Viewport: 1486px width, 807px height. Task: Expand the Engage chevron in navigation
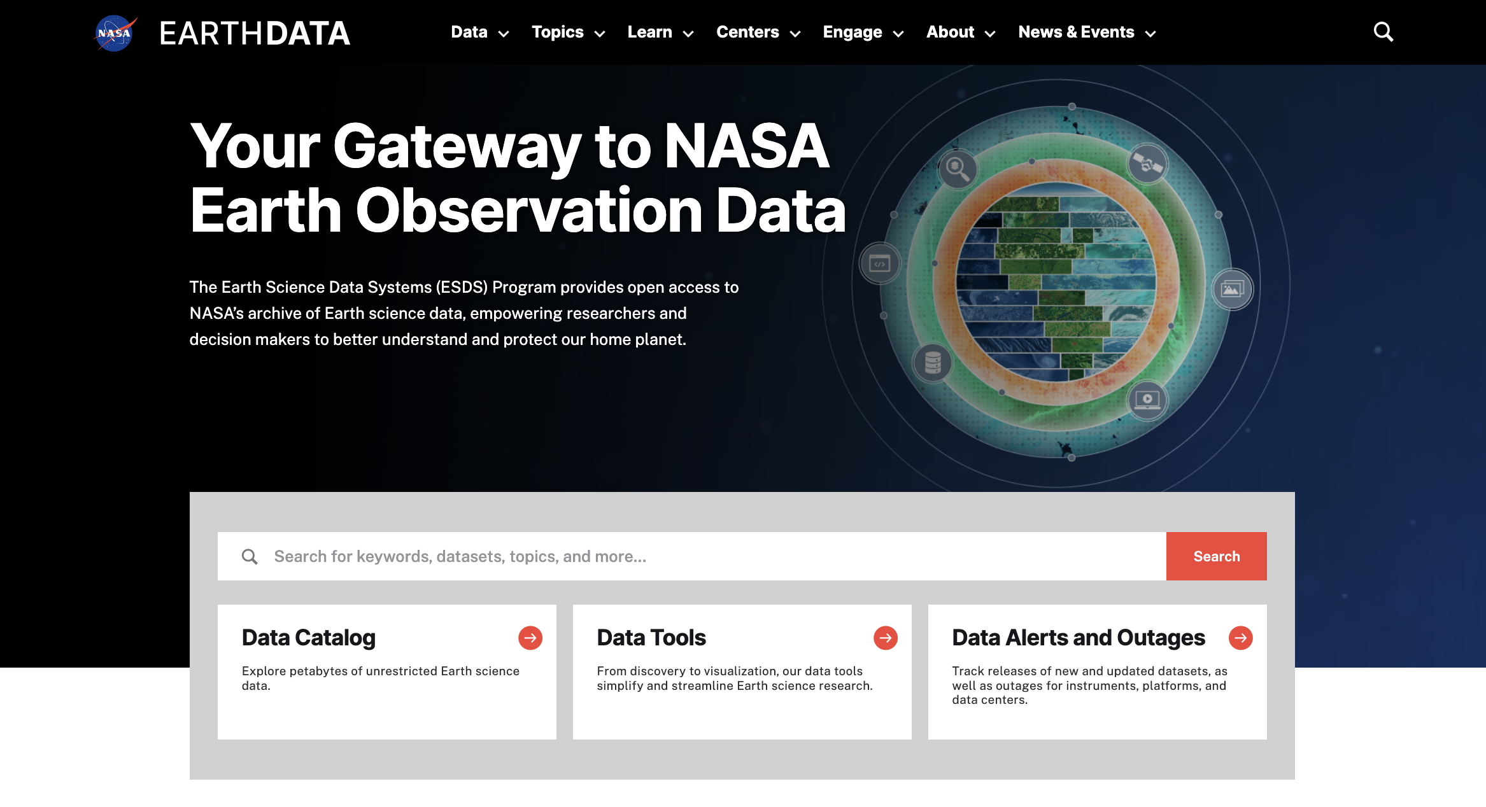898,34
